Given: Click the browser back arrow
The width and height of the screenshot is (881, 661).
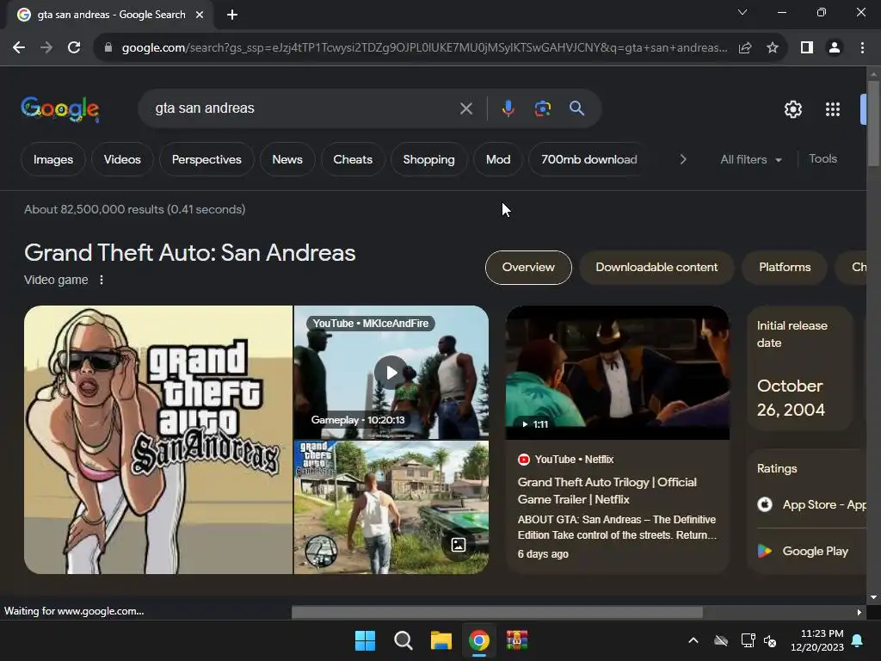Looking at the screenshot, I should 19,48.
